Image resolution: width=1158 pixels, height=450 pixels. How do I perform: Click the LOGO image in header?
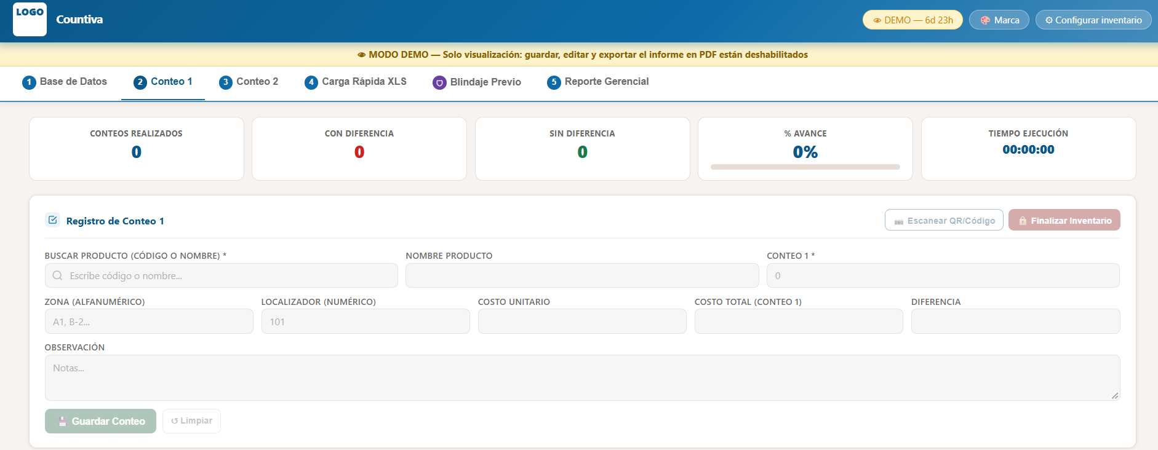point(30,19)
